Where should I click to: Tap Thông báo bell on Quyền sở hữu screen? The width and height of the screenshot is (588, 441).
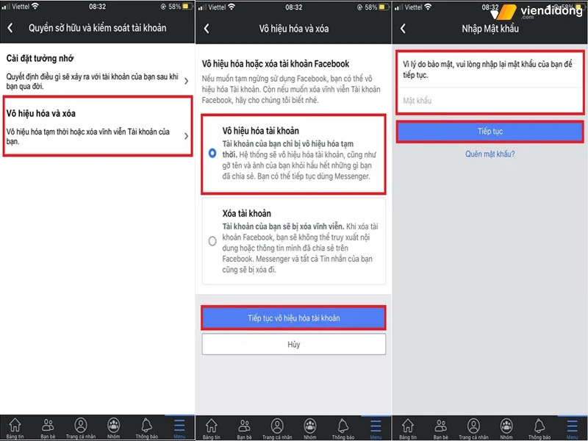point(146,427)
